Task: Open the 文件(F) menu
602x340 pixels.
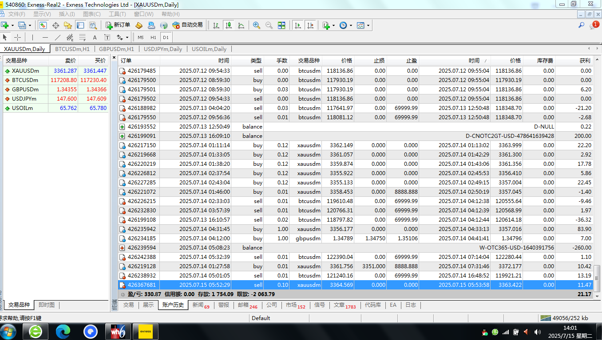Action: tap(16, 14)
